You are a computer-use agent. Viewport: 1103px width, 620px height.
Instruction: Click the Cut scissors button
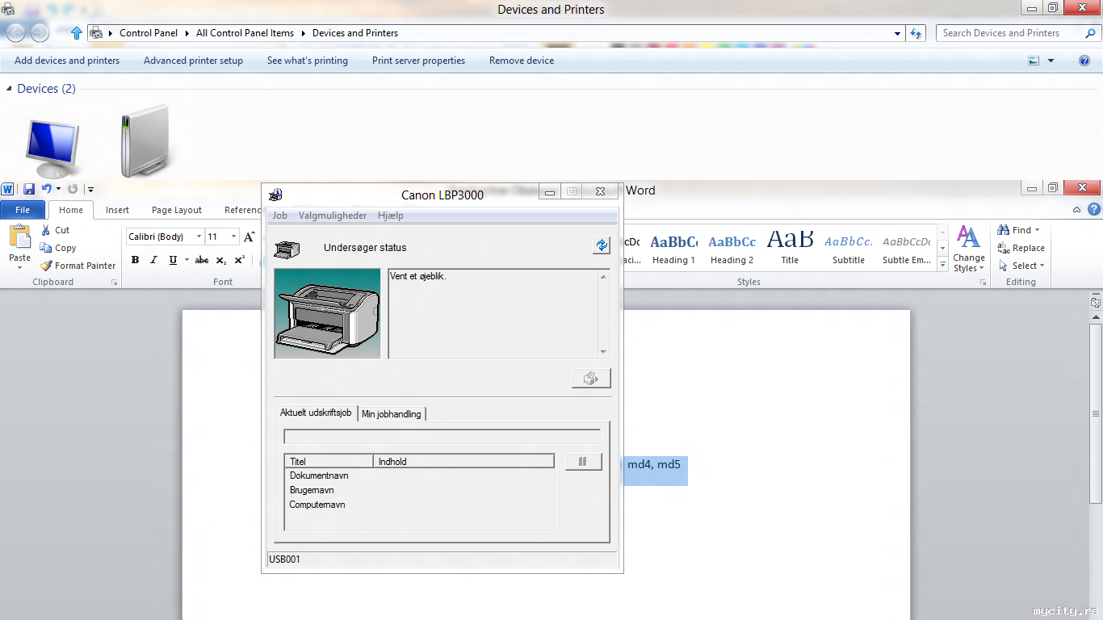(x=56, y=230)
